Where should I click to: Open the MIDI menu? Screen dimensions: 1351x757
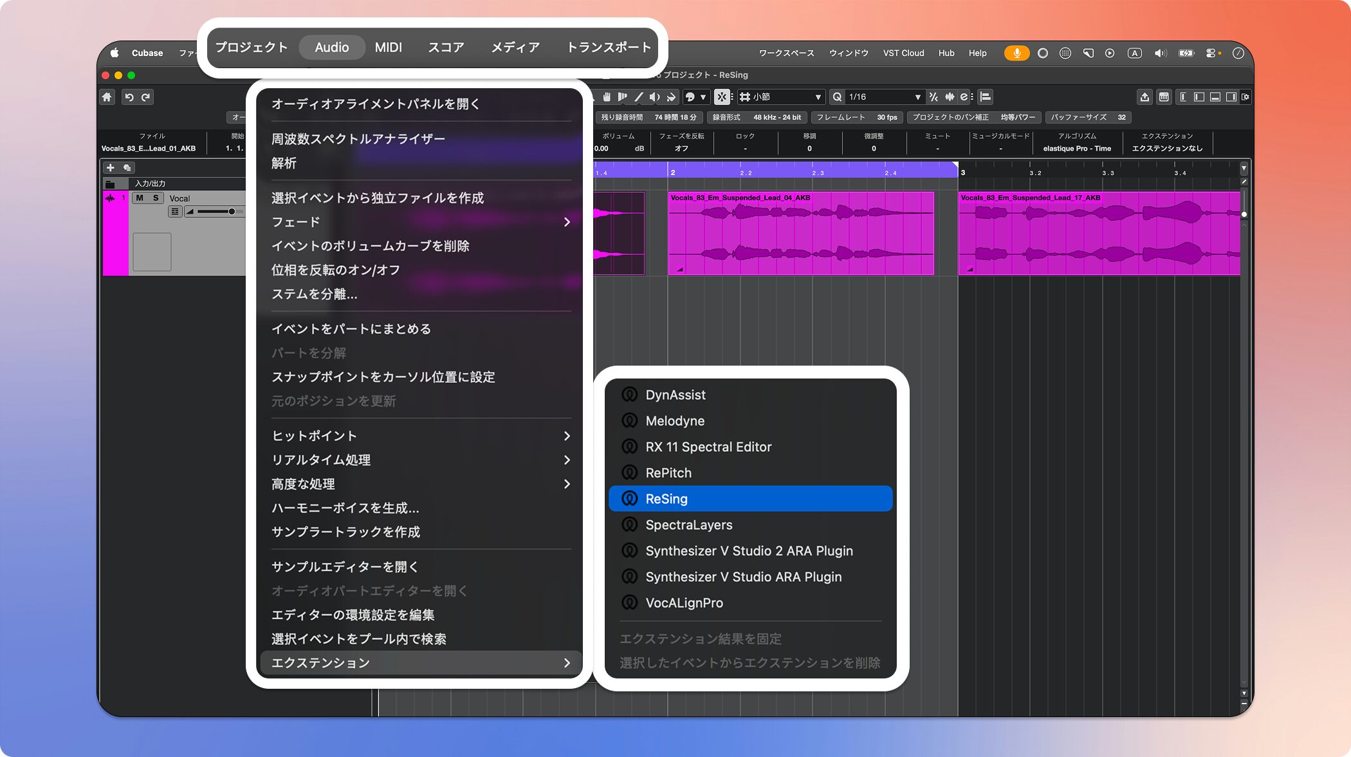click(x=388, y=48)
